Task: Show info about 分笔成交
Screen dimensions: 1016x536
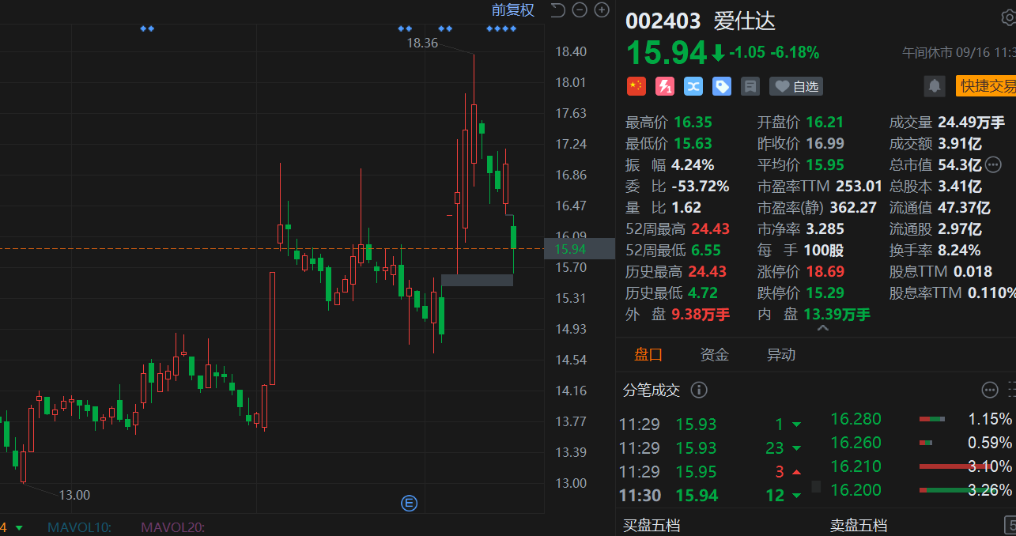Action: click(699, 390)
